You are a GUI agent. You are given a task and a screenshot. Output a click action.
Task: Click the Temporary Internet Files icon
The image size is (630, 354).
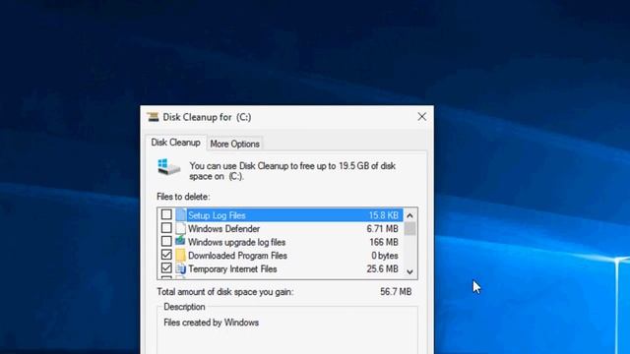point(181,268)
